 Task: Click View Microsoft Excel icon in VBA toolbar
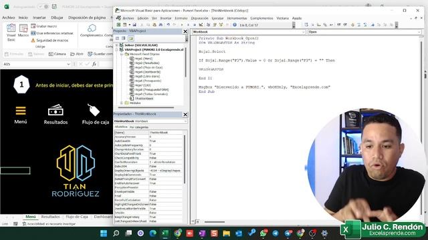118,25
